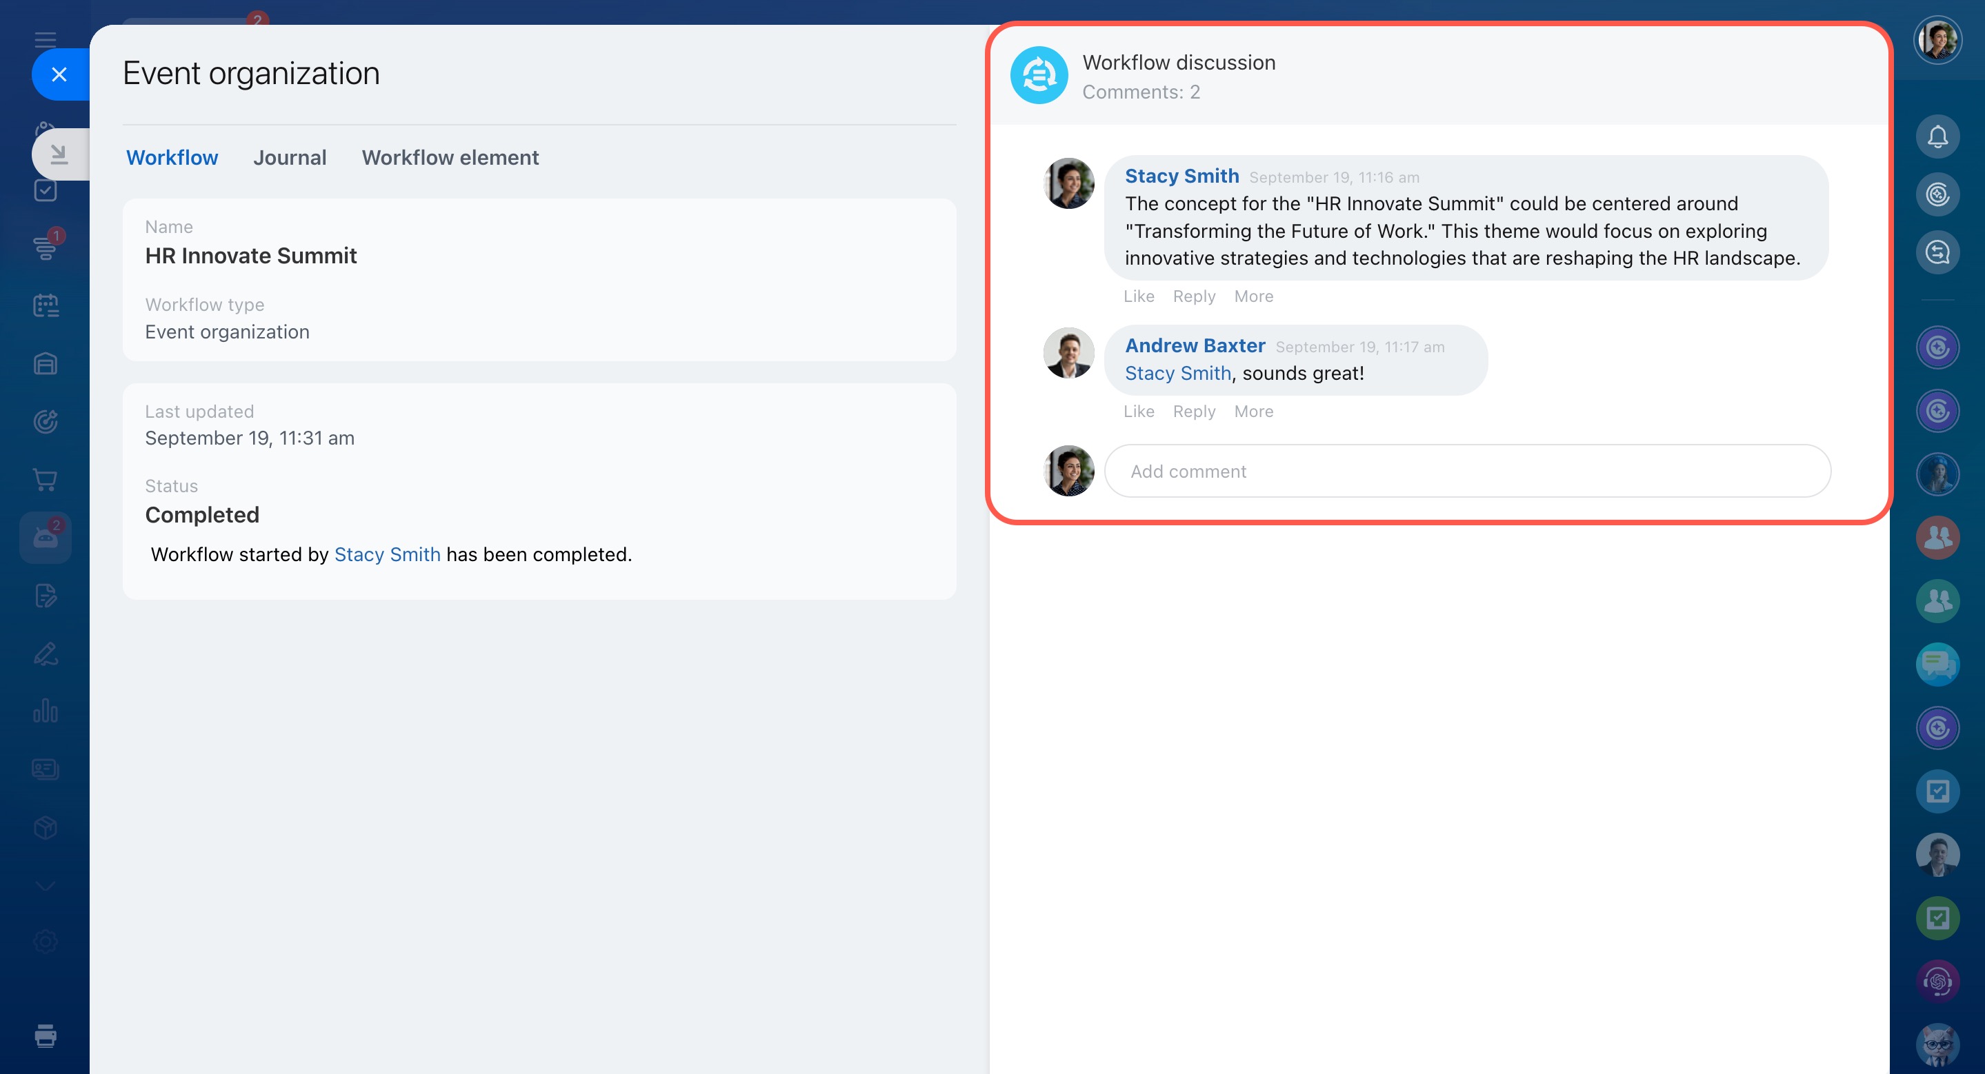This screenshot has height=1074, width=1985.
Task: Open the feed icon with red badge
Action: pos(46,247)
